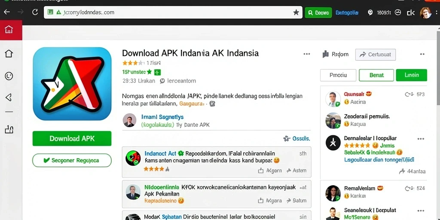Screen dimensions: 440x220
Task: Click the star rating under app title
Action: pos(133,63)
